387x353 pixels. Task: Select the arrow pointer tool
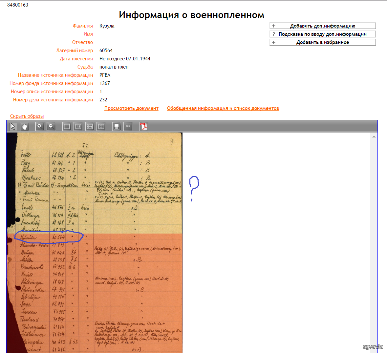13,127
